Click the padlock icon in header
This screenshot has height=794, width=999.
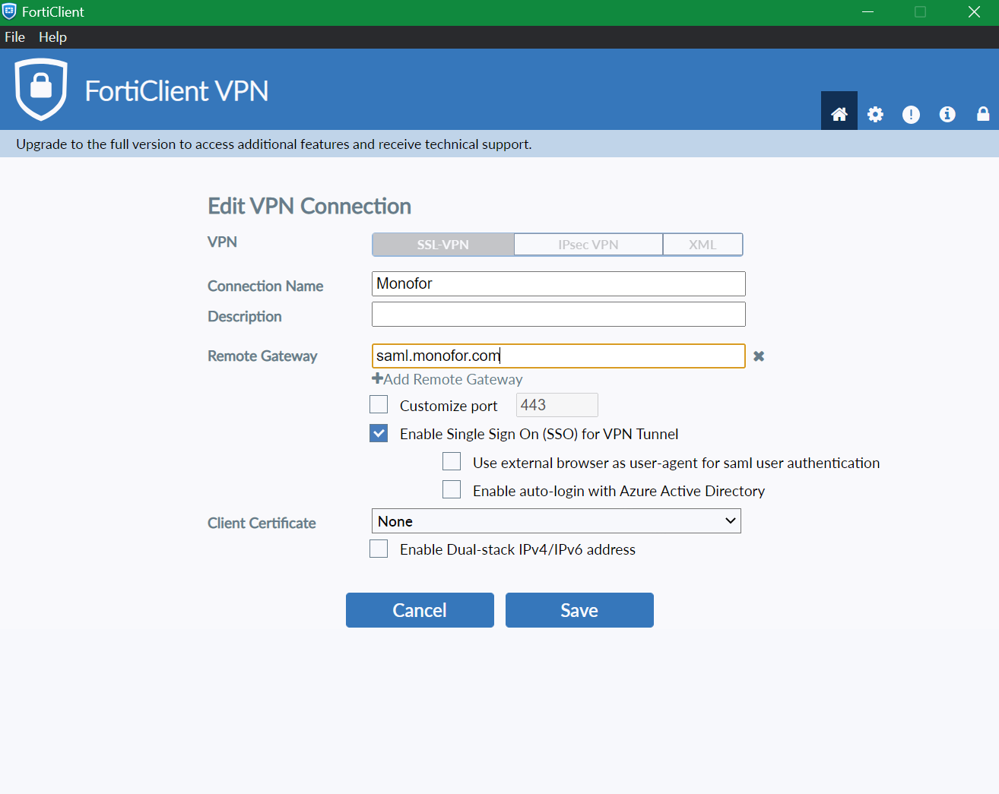coord(982,114)
